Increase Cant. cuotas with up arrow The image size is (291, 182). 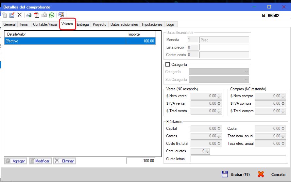(x=207, y=150)
